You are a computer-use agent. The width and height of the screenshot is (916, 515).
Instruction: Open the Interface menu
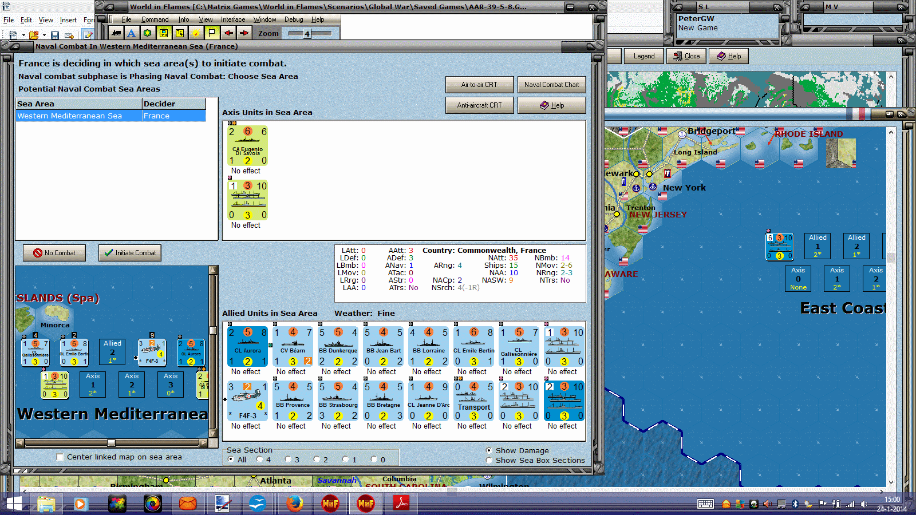click(x=233, y=19)
